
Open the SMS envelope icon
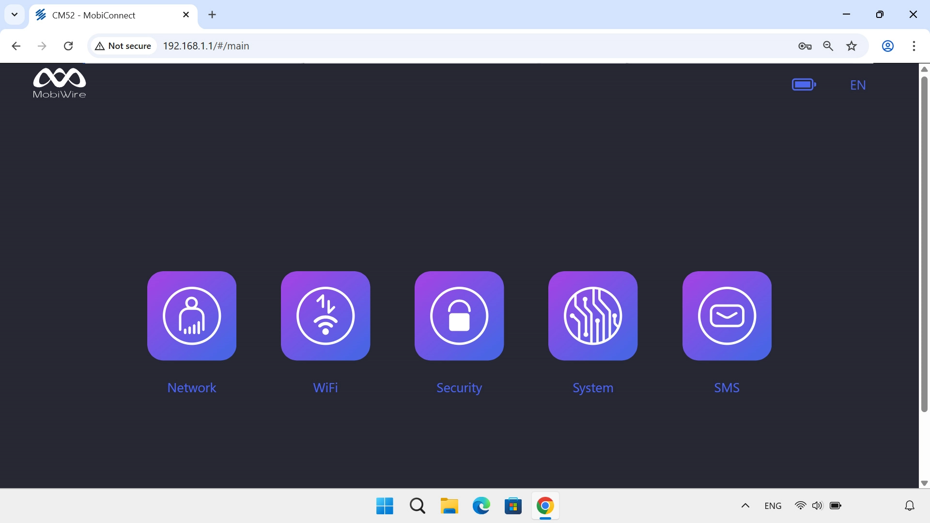(727, 316)
